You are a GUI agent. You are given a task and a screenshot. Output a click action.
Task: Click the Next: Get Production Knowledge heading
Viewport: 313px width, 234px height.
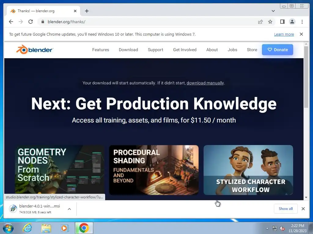coord(154,104)
